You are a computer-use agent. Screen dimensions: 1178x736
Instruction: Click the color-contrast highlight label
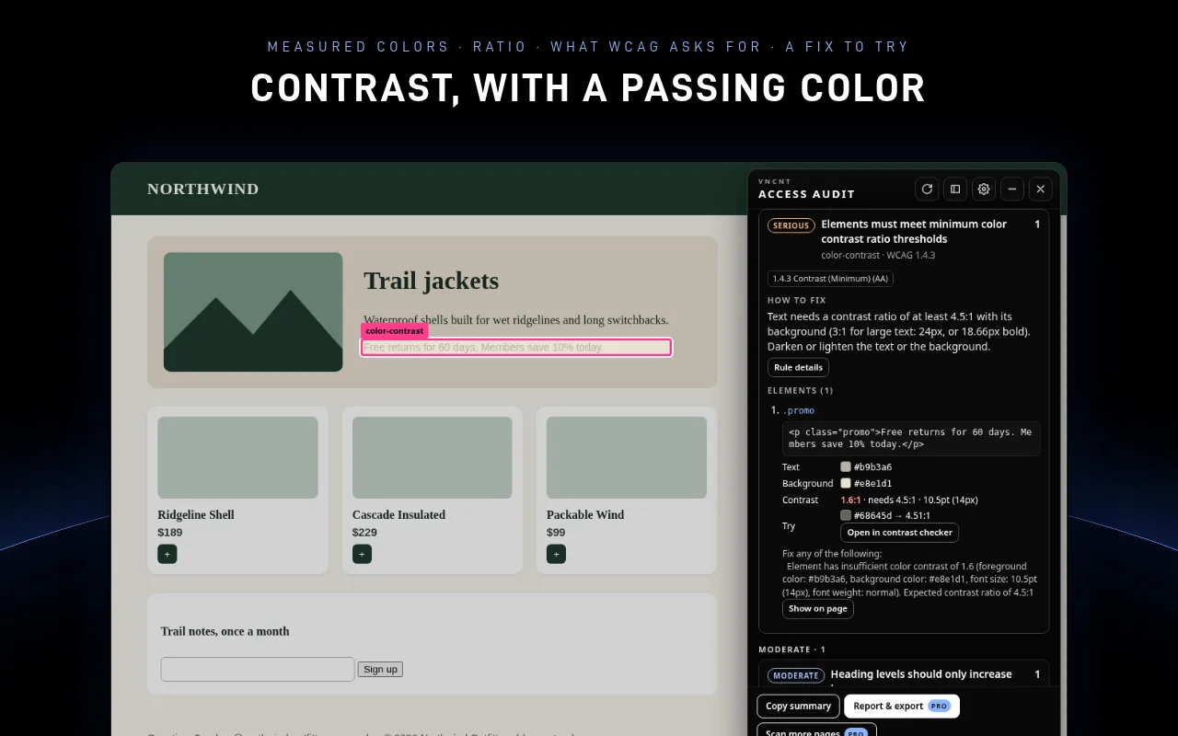click(x=394, y=331)
